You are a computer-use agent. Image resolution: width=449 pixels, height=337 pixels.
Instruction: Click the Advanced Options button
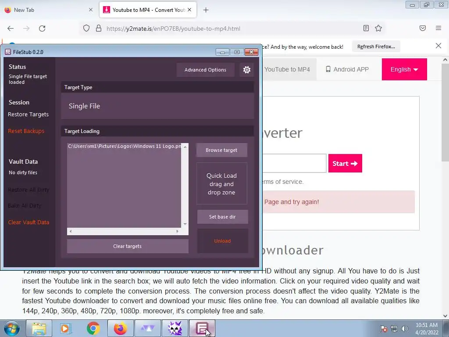[x=205, y=70]
